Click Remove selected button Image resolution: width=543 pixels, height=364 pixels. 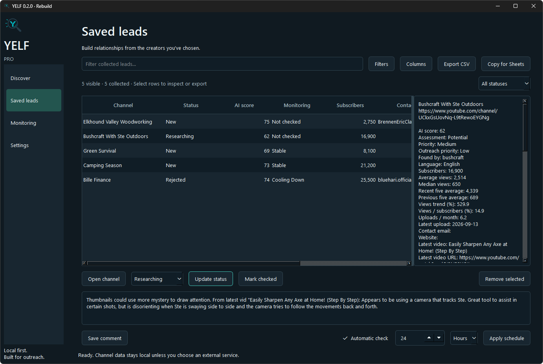click(x=504, y=279)
